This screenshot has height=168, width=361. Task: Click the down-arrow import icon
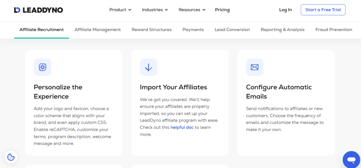tap(148, 67)
